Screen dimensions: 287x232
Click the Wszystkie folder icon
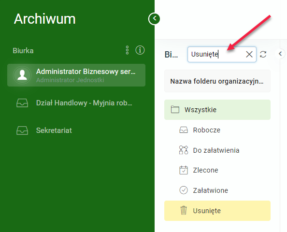[x=175, y=110]
